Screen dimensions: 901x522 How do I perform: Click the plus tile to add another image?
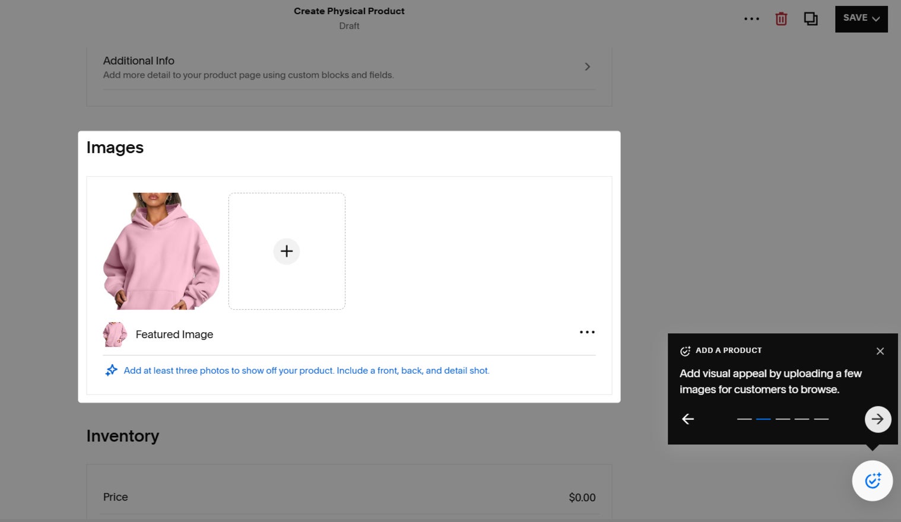click(x=287, y=251)
